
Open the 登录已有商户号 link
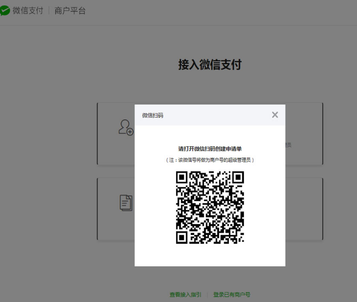(232, 294)
